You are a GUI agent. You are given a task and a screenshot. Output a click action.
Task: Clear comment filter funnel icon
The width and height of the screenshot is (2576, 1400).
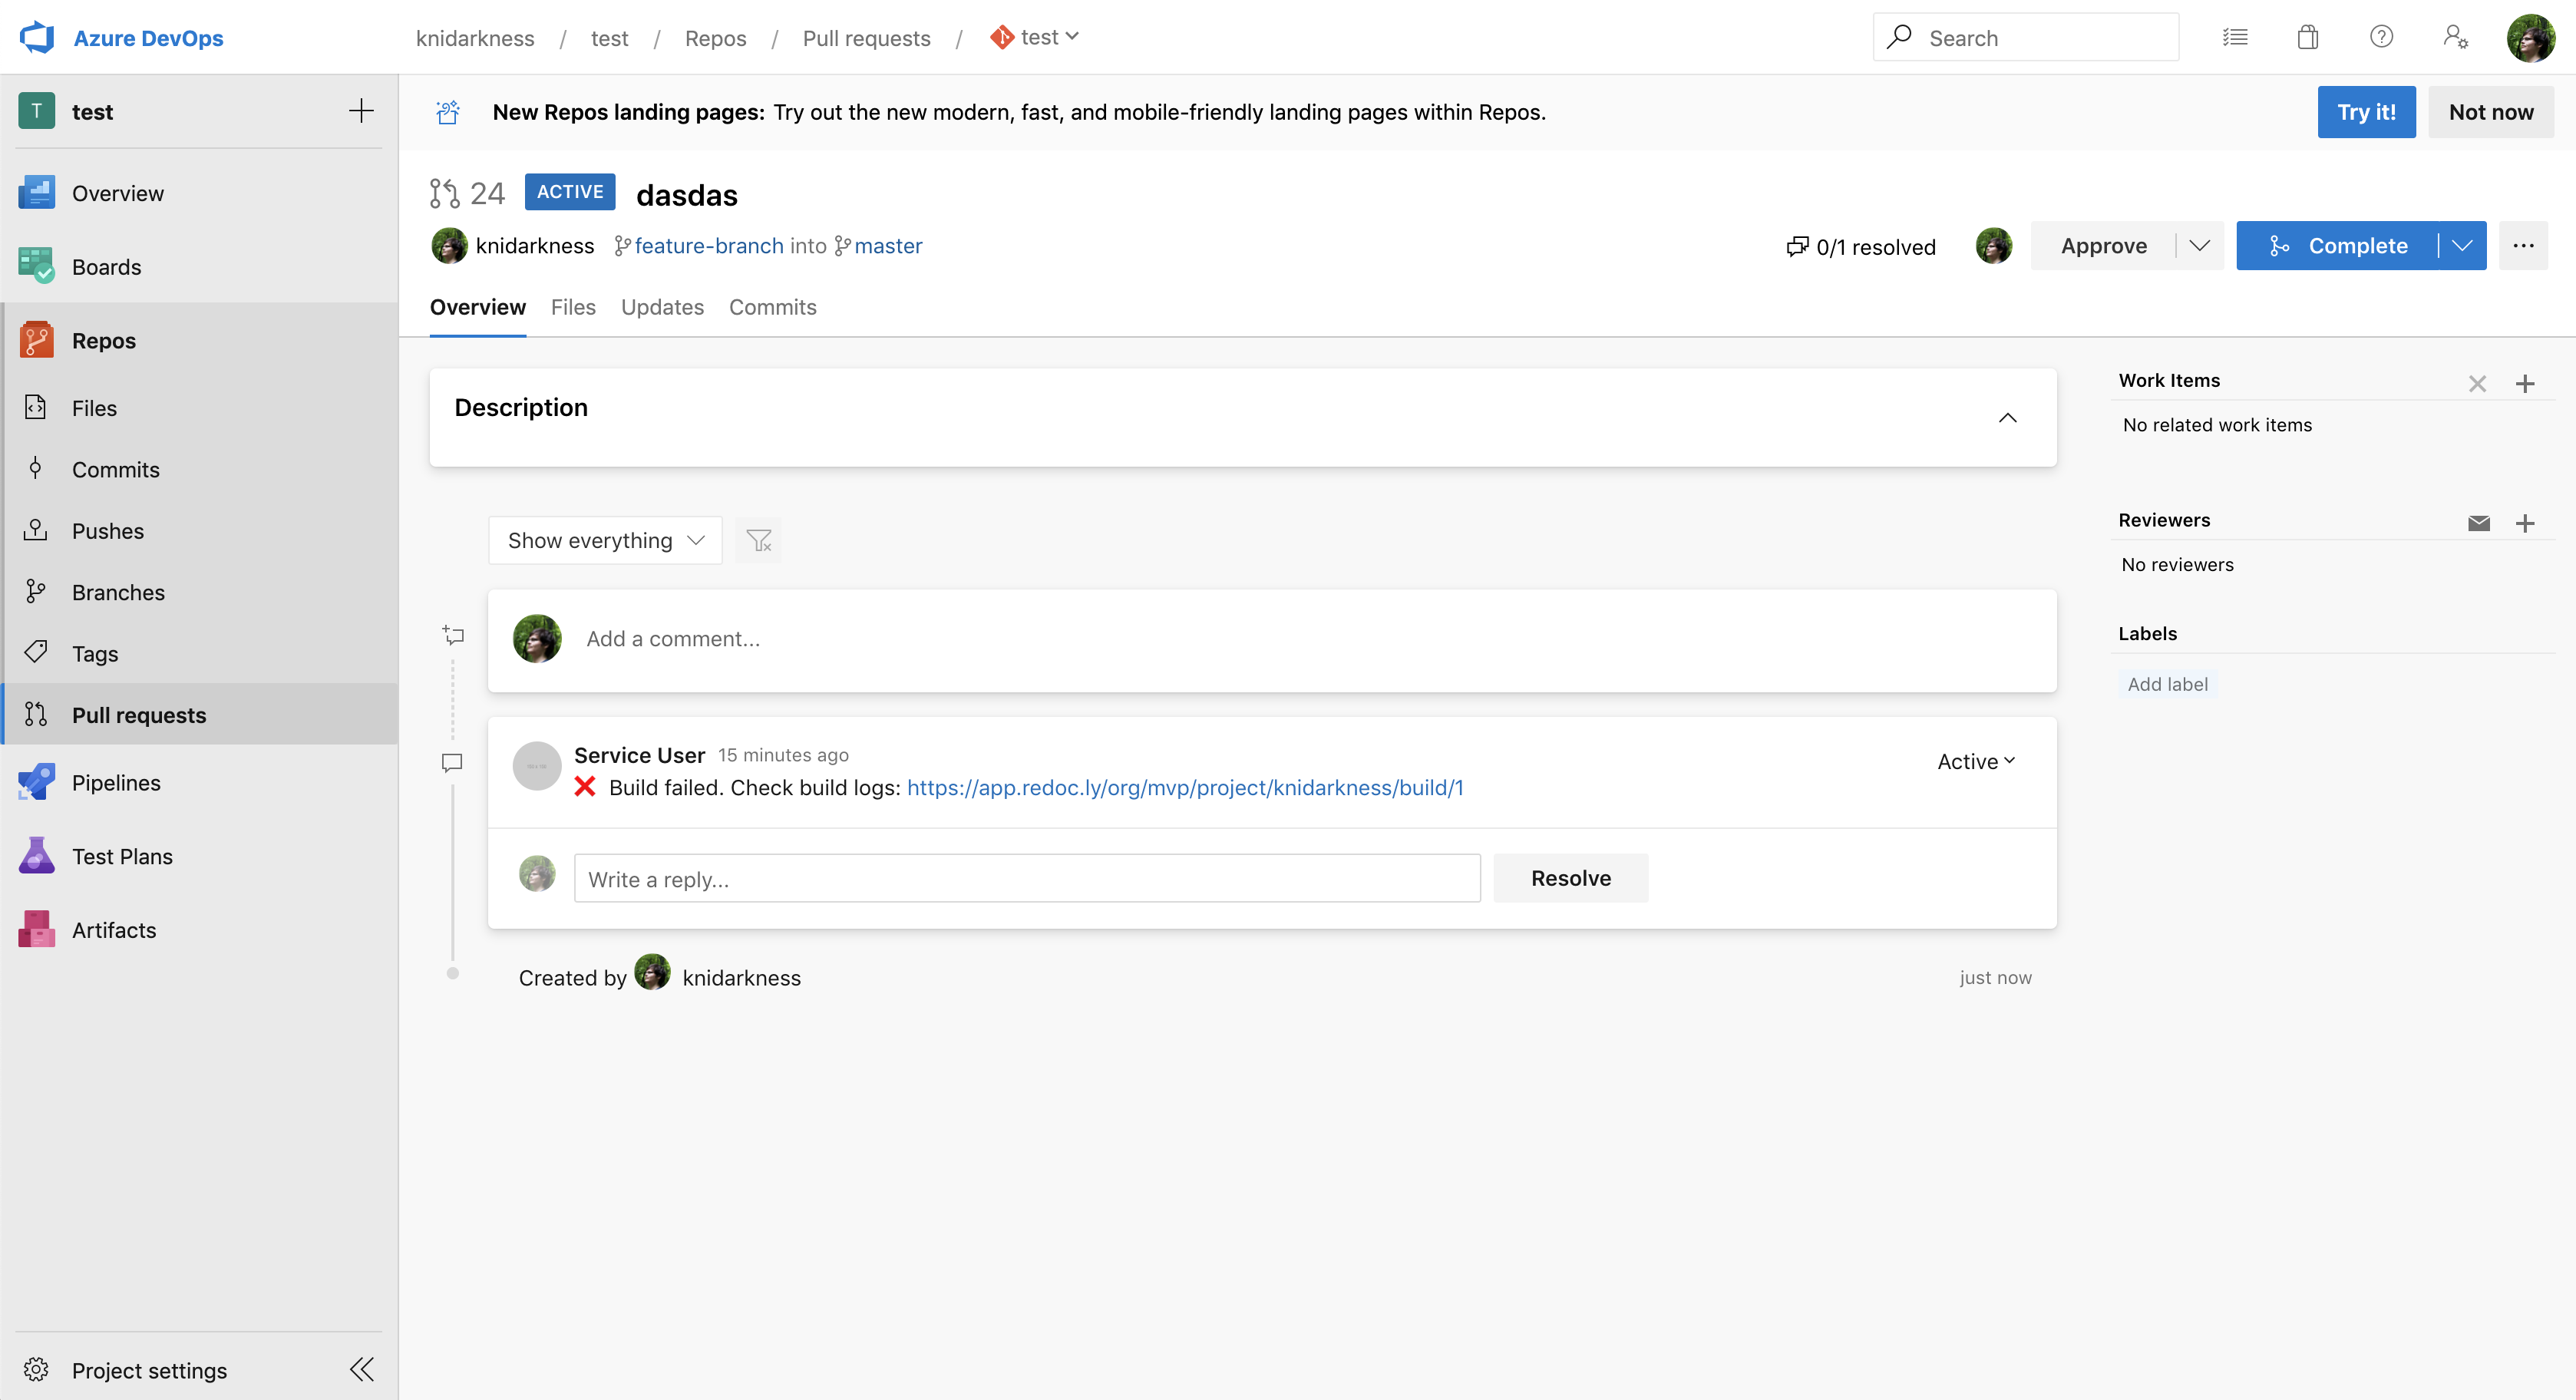759,541
